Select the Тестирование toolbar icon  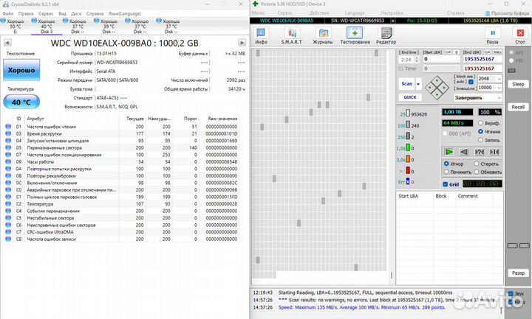[355, 35]
